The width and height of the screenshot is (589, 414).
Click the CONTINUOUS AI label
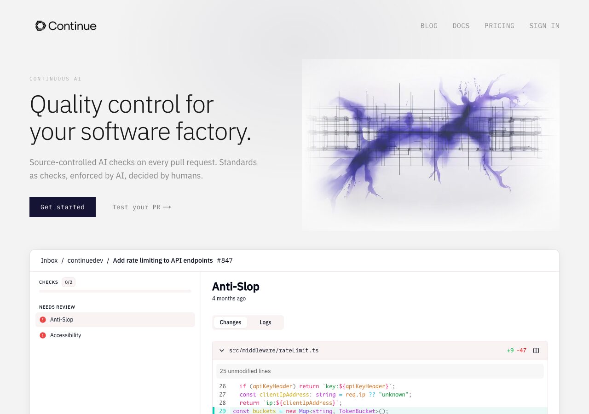(55, 79)
